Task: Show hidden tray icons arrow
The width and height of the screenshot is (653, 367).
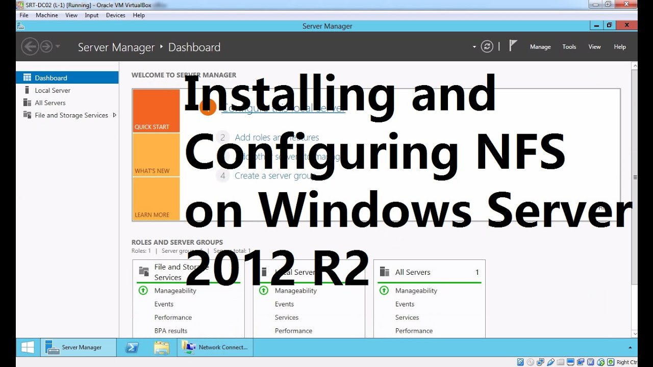Action: click(x=630, y=347)
